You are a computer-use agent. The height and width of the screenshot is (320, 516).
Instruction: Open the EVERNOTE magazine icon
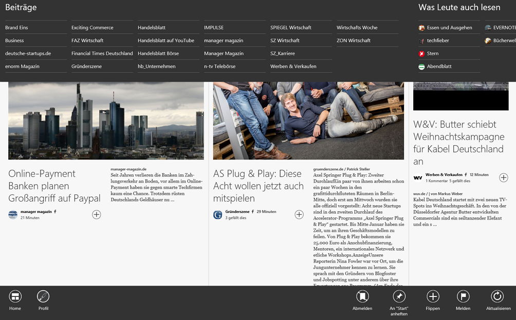click(488, 28)
